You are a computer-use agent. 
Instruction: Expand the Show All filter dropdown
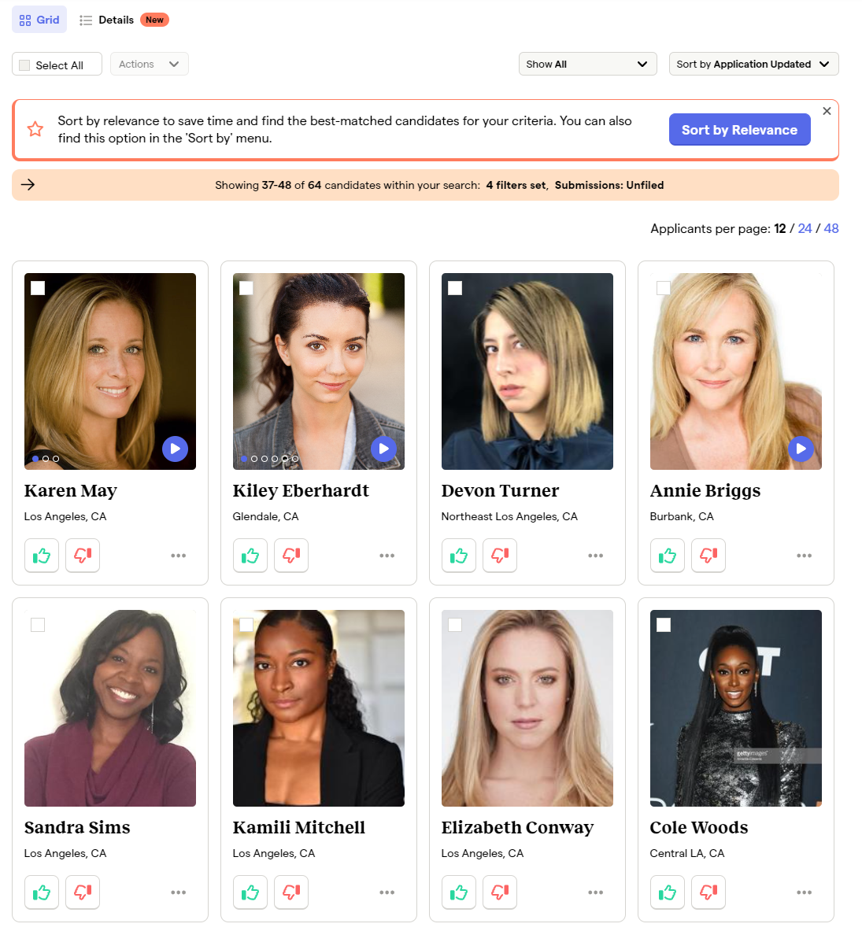pos(587,65)
